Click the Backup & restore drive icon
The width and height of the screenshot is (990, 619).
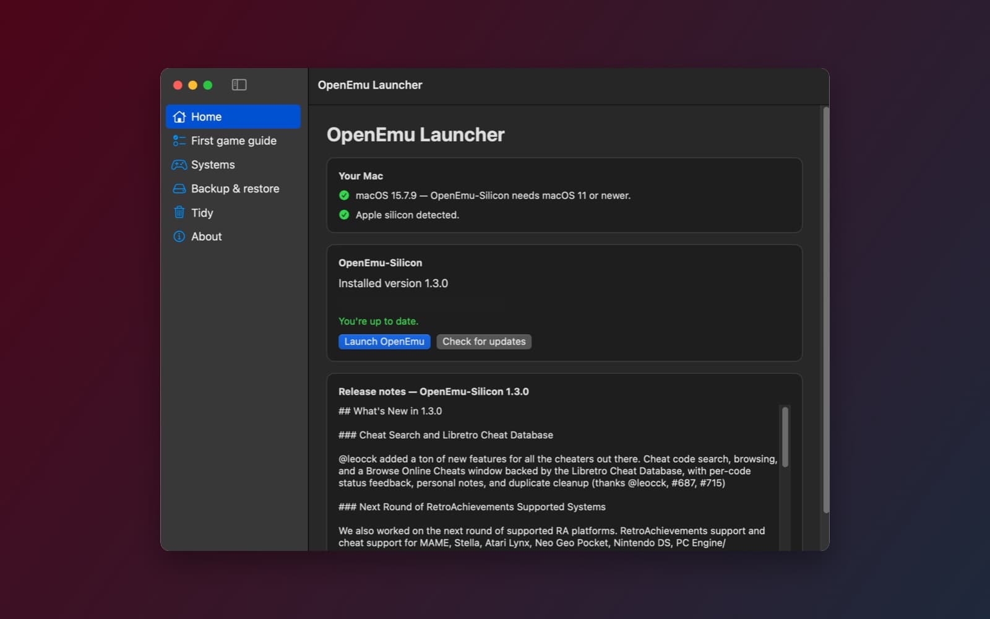(x=179, y=189)
